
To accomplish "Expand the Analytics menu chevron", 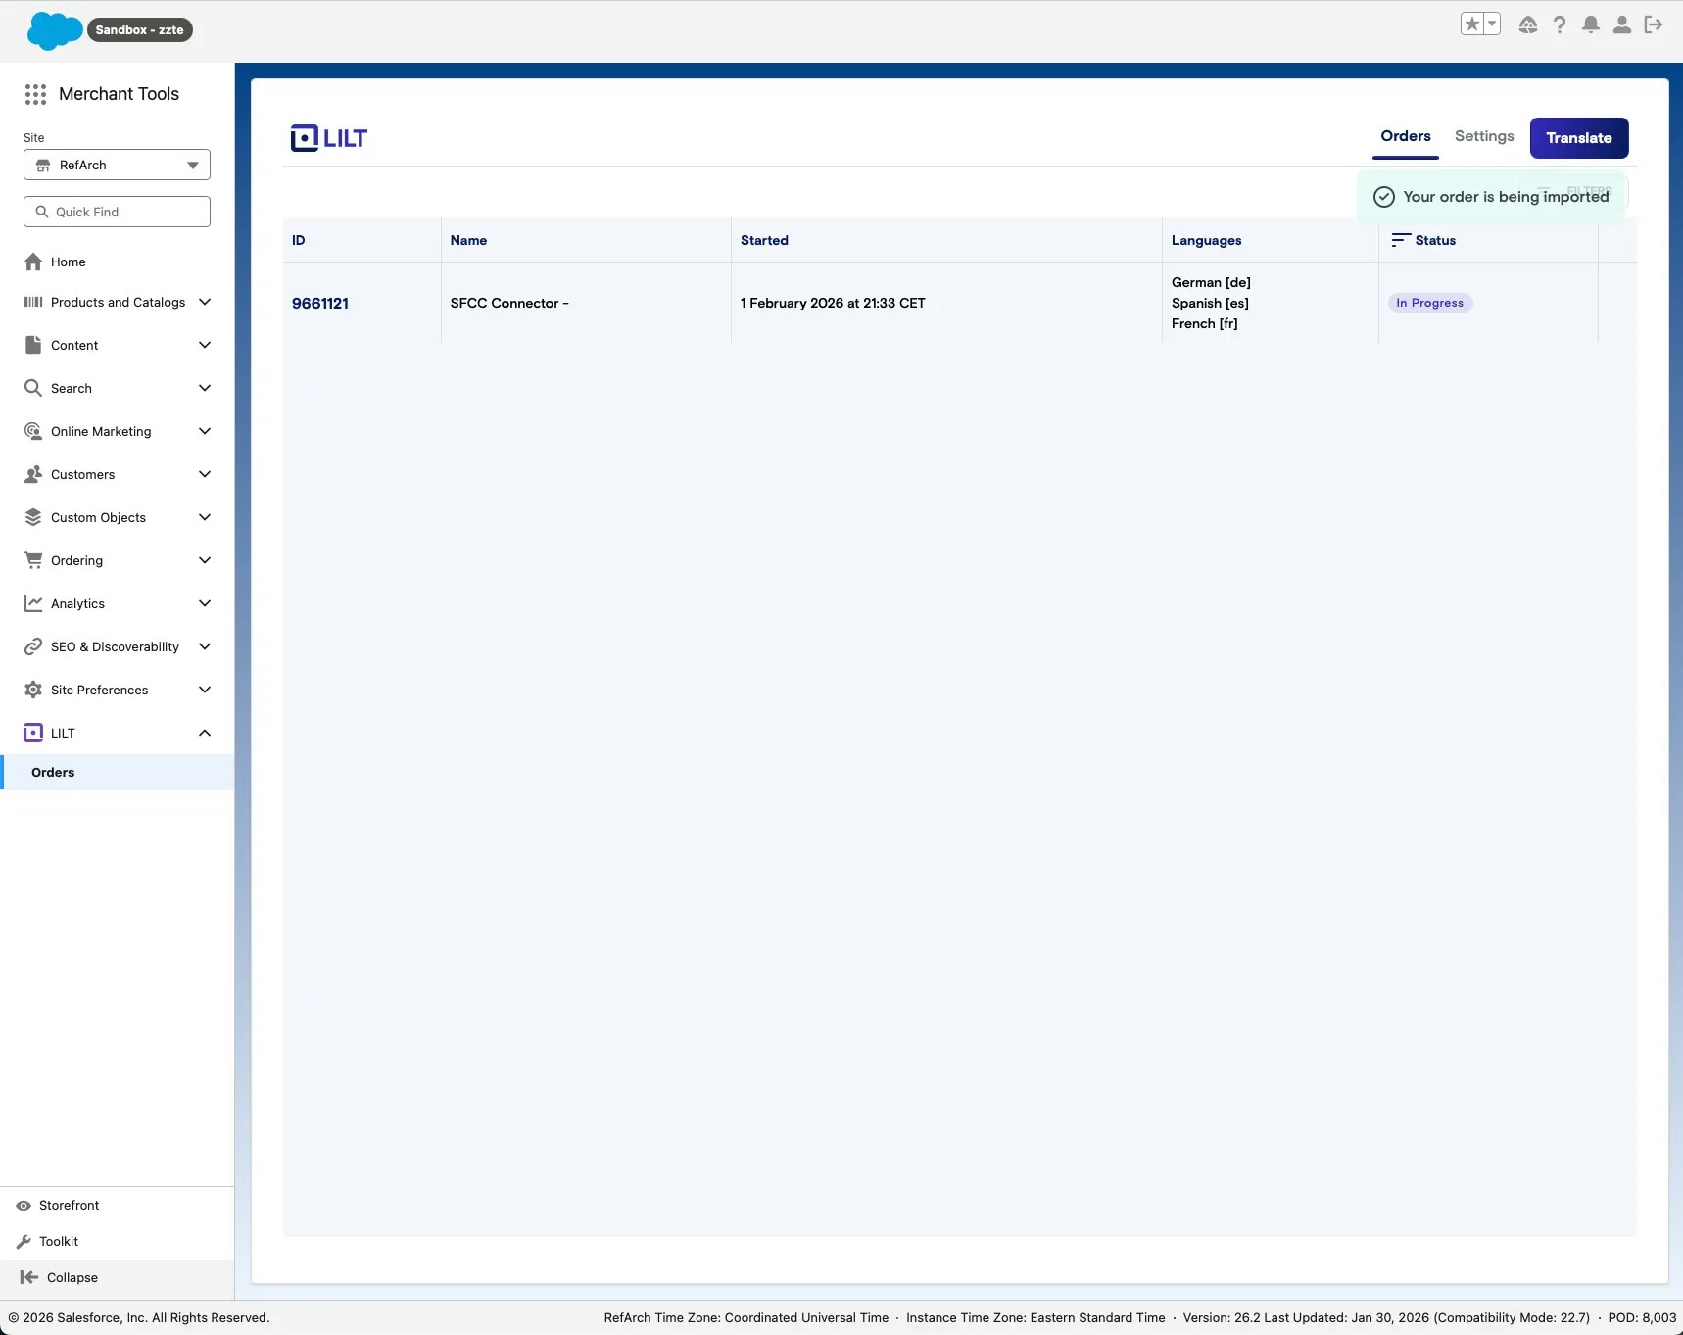I will [x=205, y=603].
